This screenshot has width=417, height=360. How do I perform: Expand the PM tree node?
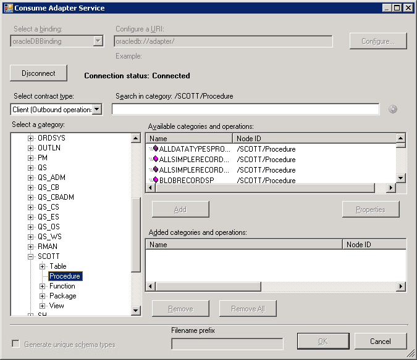(31, 158)
